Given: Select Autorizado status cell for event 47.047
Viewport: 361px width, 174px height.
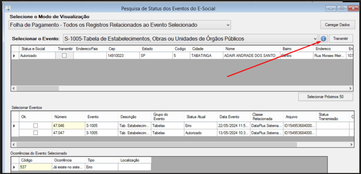Looking at the screenshot, I should (x=200, y=133).
